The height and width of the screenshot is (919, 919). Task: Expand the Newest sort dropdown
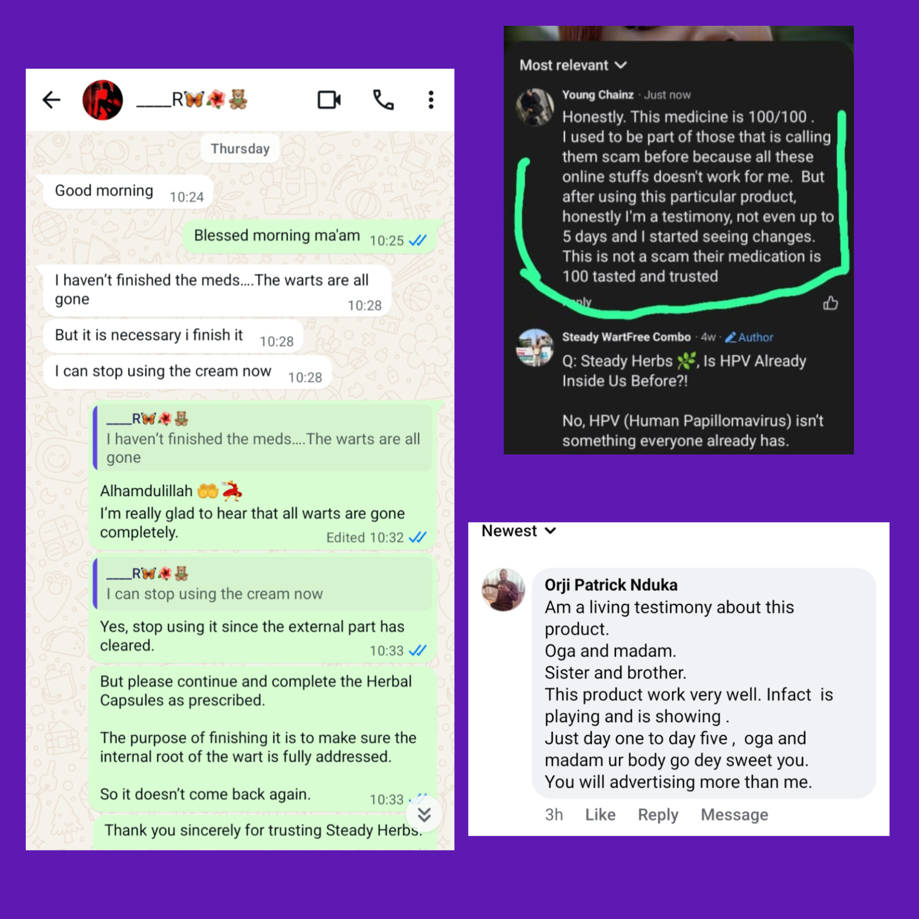(x=518, y=531)
